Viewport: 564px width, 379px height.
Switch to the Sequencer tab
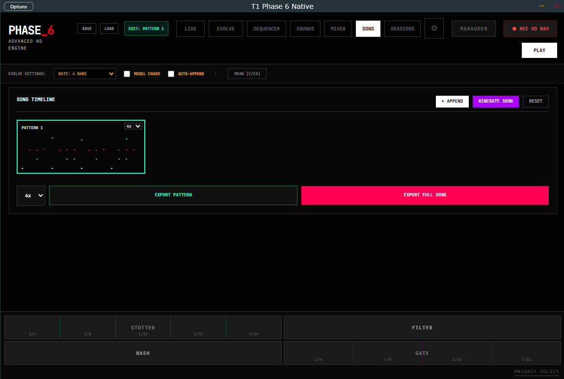(267, 29)
